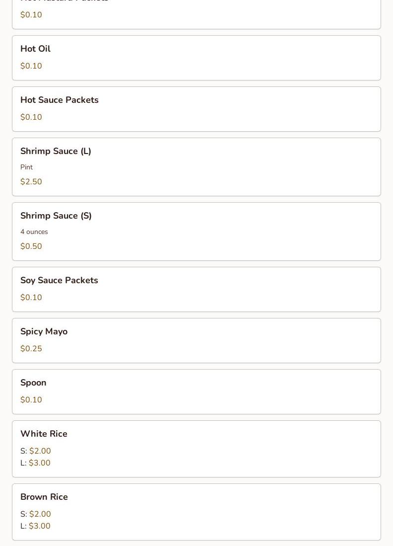Open the White Rice item
393x546 pixels.
(196, 449)
